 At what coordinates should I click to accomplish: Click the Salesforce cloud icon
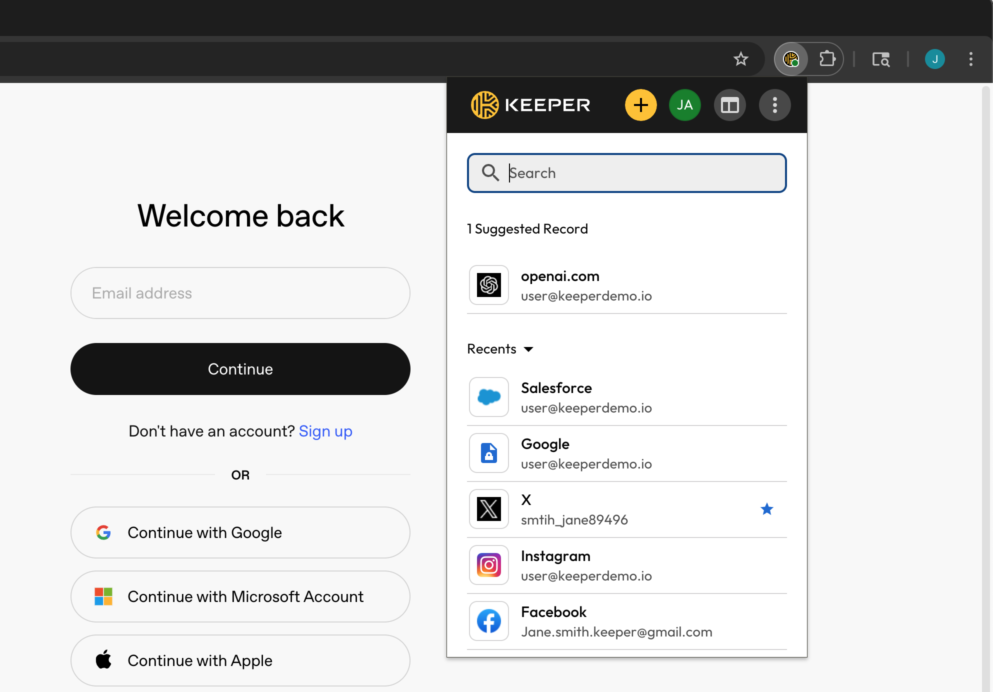click(x=489, y=397)
